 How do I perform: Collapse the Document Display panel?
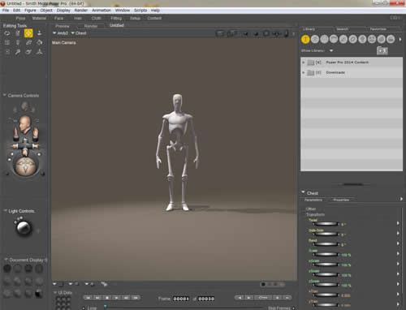6,260
